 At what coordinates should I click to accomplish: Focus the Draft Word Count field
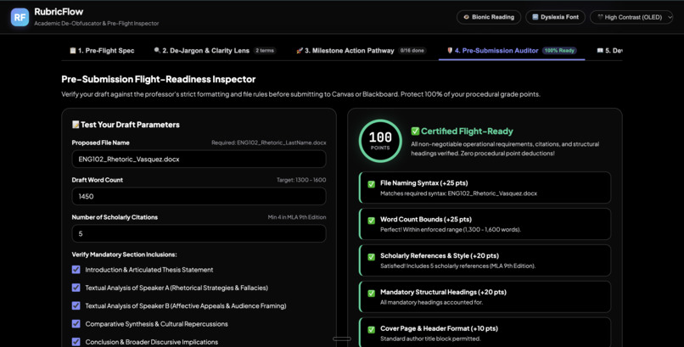tap(199, 196)
